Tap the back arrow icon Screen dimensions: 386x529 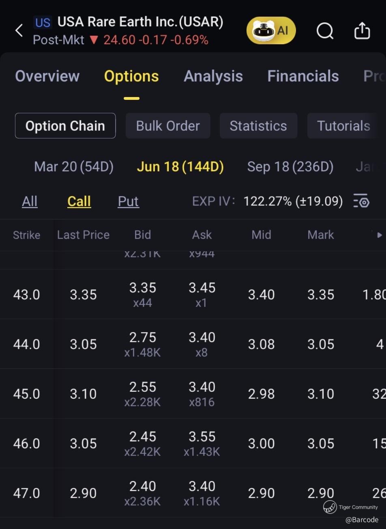(x=19, y=30)
